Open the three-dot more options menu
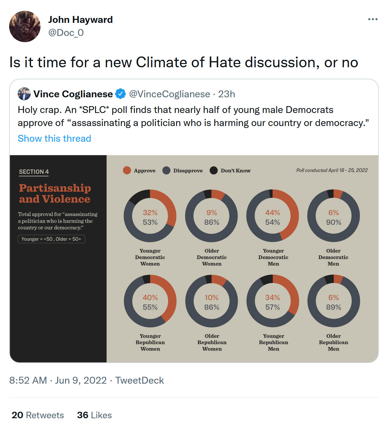This screenshot has height=430, width=388. (373, 19)
